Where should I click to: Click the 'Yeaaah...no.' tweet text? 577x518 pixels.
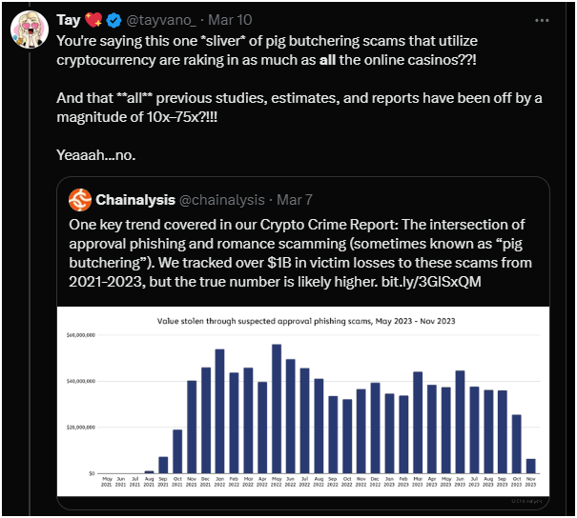point(96,155)
